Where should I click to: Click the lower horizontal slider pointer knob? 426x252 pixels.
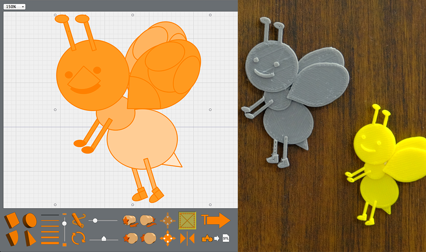[104, 239]
